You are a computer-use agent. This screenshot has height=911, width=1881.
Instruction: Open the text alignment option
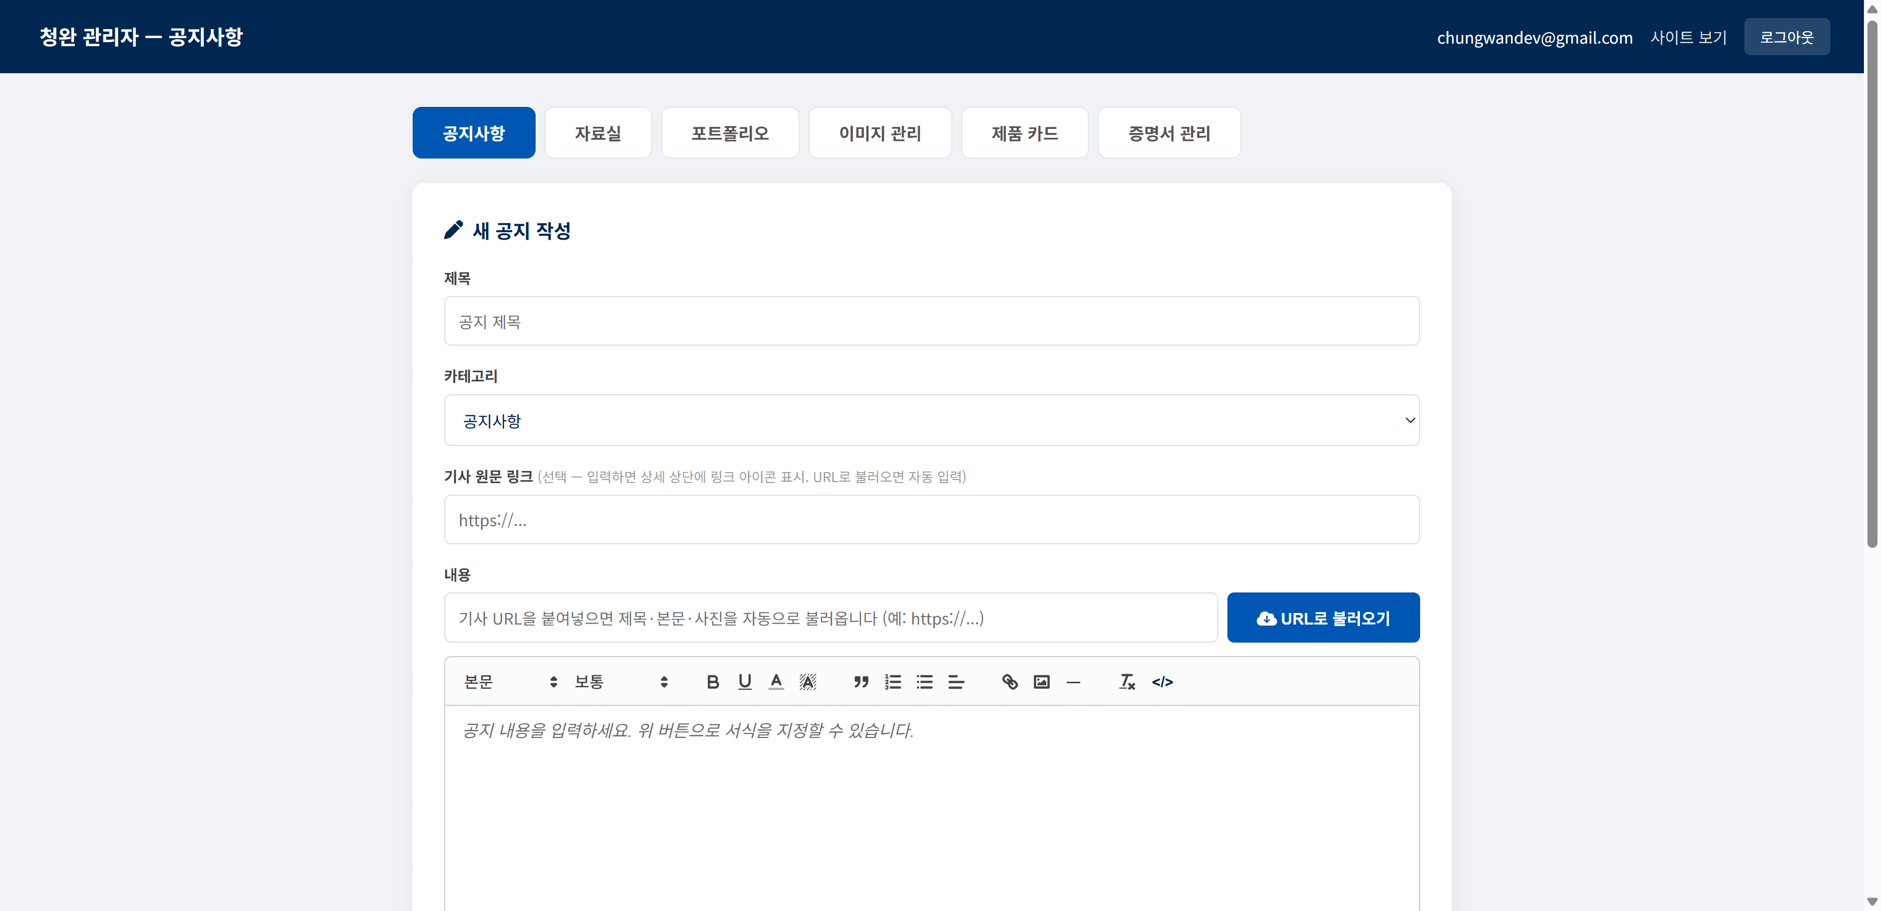click(956, 682)
